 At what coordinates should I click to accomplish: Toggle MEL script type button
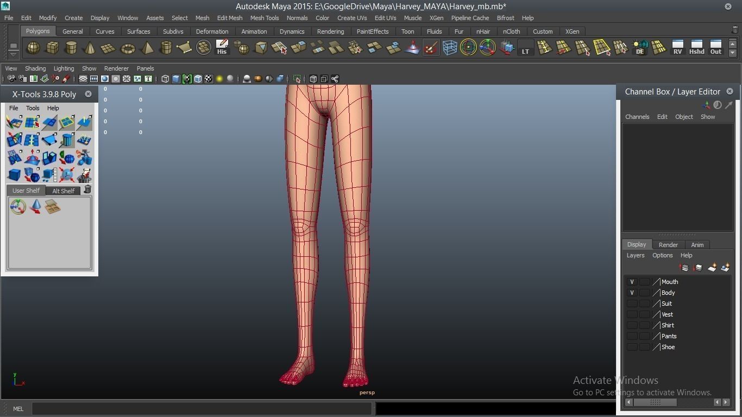click(18, 409)
